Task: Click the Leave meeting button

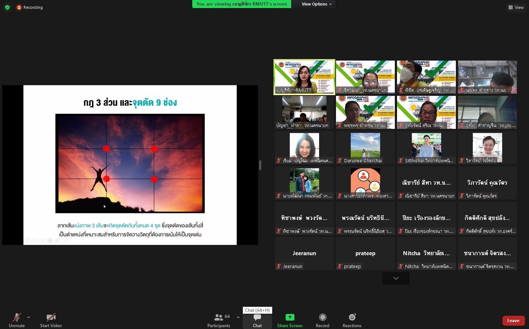Action: coord(513,321)
